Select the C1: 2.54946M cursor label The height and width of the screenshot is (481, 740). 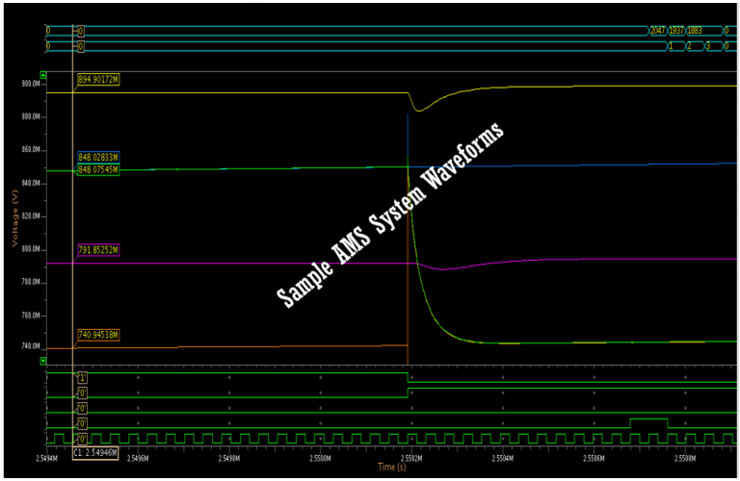(x=95, y=453)
